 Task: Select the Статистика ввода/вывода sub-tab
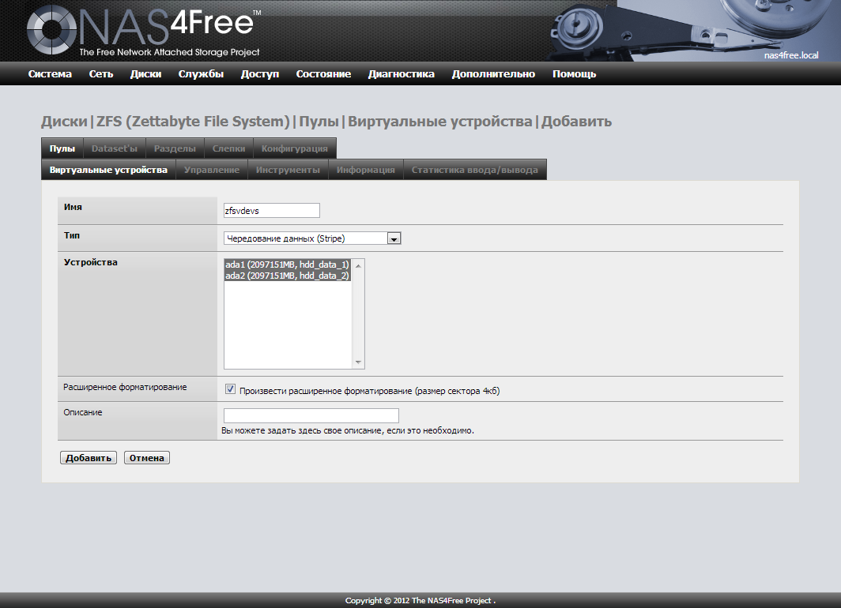[x=475, y=170]
